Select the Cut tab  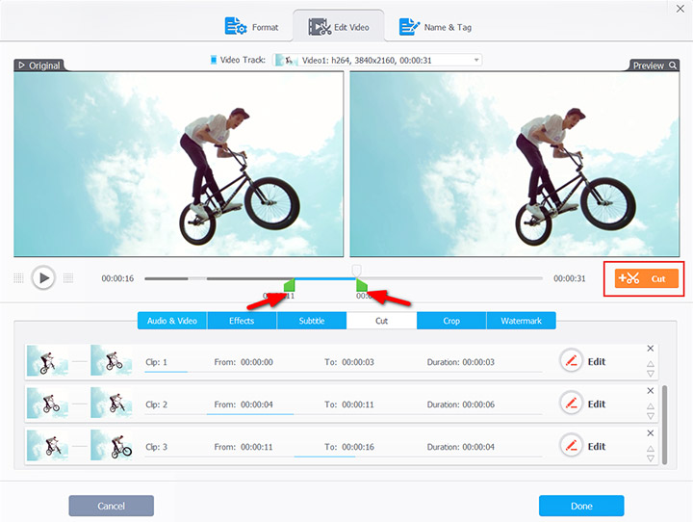[x=381, y=321]
